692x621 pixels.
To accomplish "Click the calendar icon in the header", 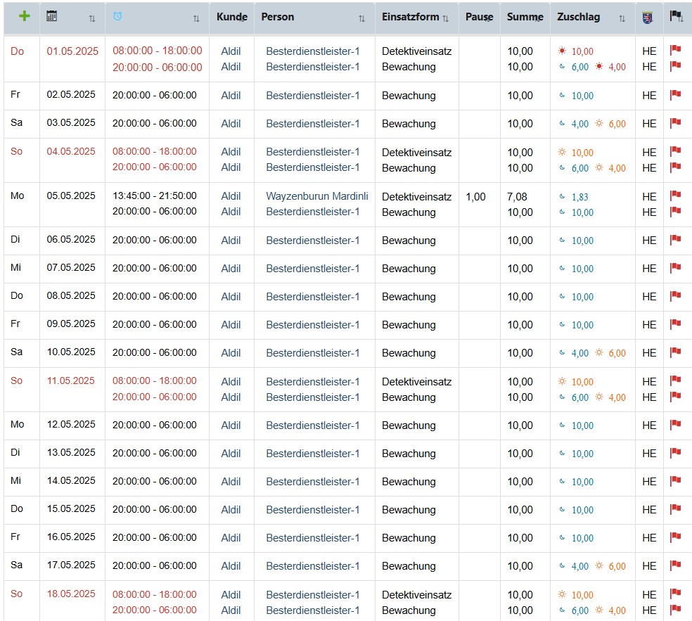I will (51, 16).
